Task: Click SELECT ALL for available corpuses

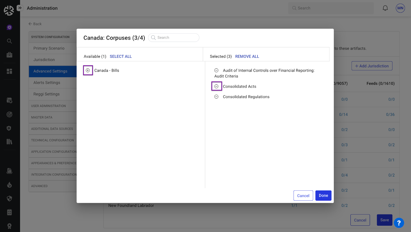Action: point(120,56)
